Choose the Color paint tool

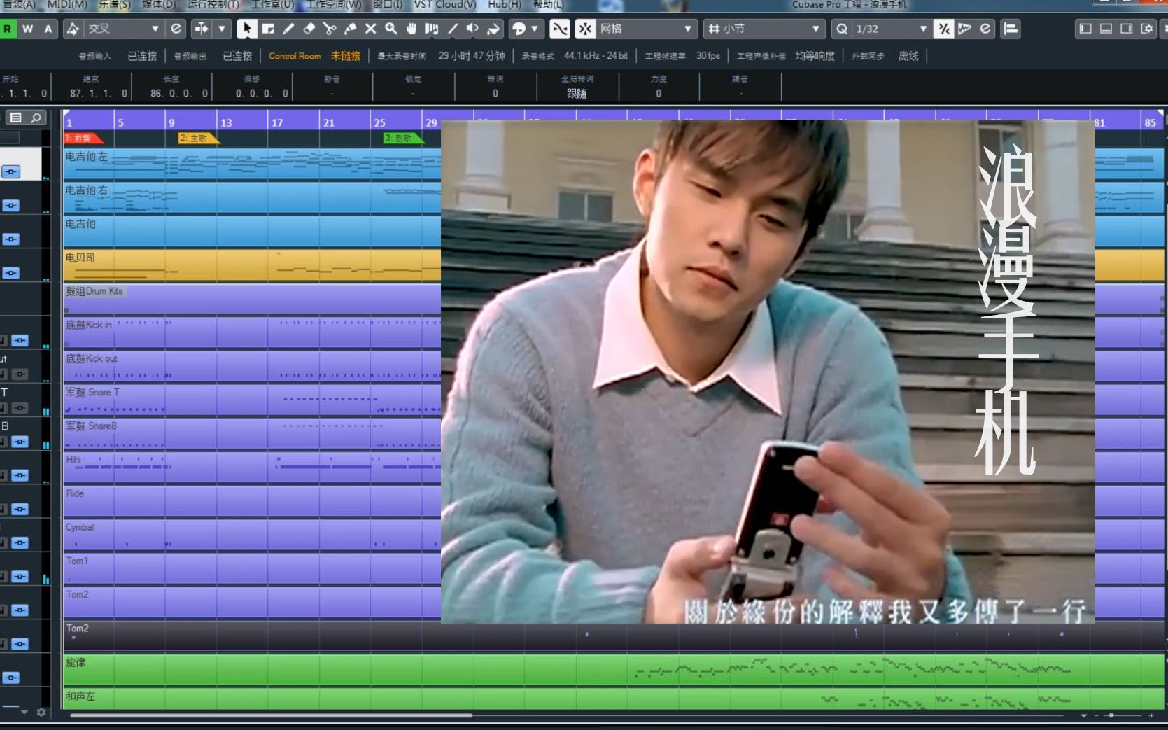pyautogui.click(x=494, y=29)
